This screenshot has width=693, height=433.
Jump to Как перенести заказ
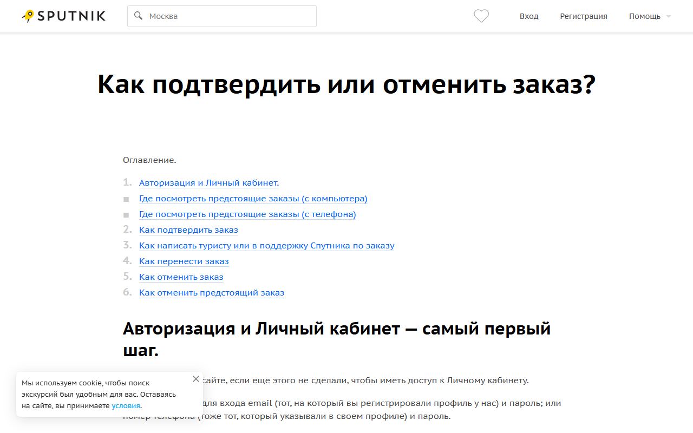click(x=184, y=261)
